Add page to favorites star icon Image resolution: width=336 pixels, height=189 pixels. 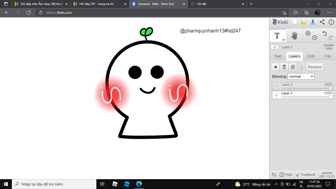tap(284, 13)
